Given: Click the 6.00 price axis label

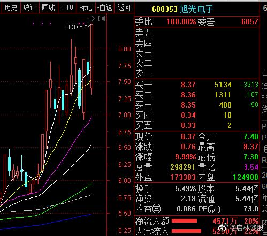Looking at the screenshot, I should coord(125,181).
